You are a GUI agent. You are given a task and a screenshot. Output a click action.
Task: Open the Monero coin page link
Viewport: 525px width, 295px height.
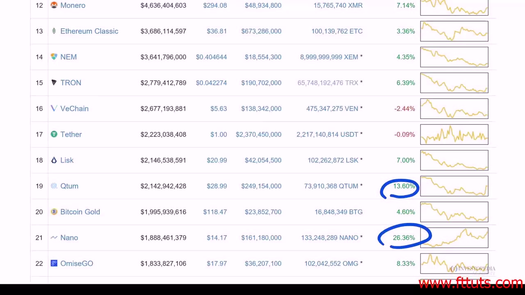pyautogui.click(x=73, y=5)
